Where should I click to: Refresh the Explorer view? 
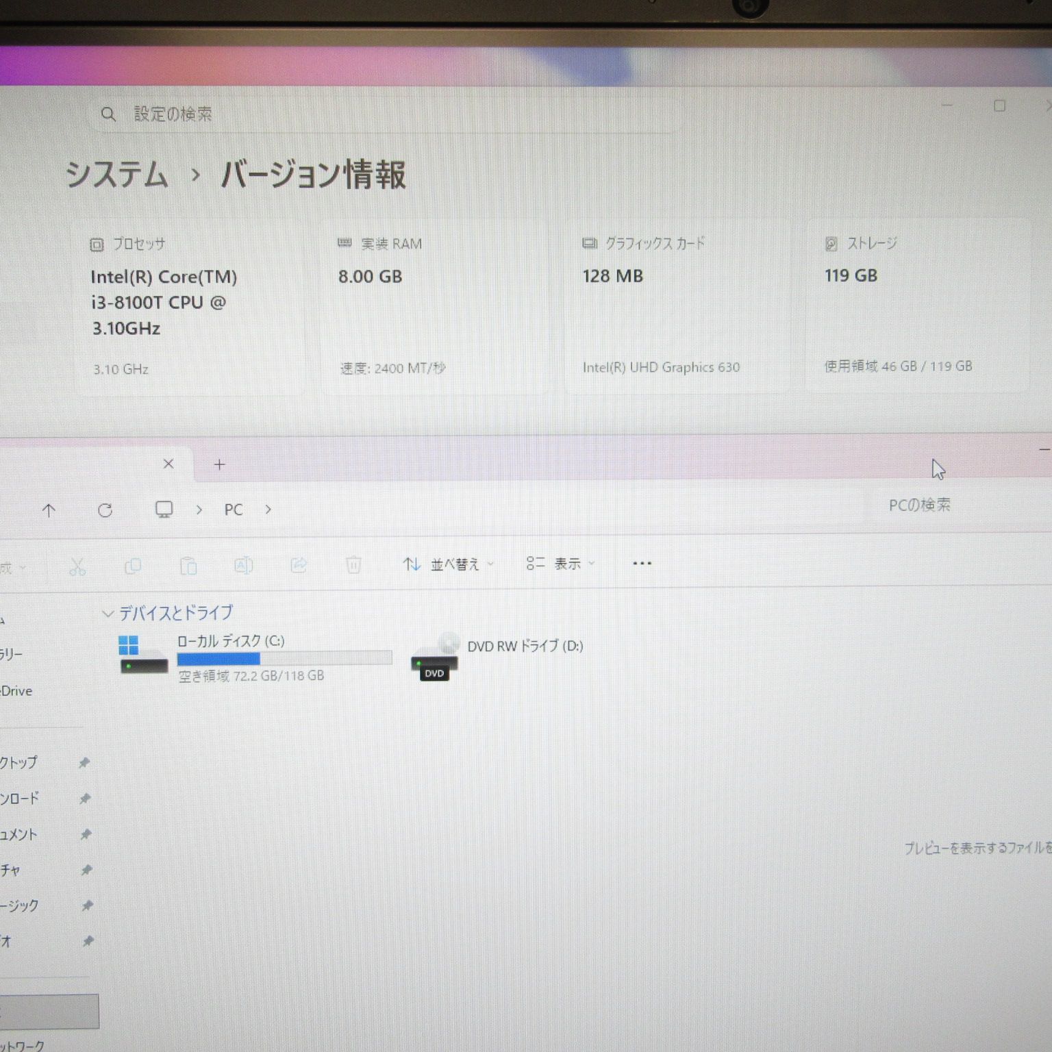105,510
